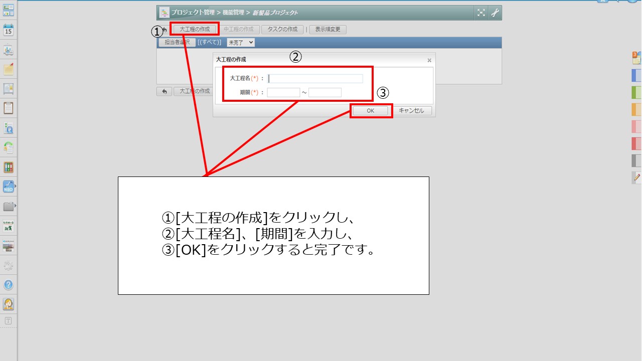Viewport: 642px width, 361px height.
Task: Select the blue sticky tab on right edge
Action: click(x=636, y=75)
